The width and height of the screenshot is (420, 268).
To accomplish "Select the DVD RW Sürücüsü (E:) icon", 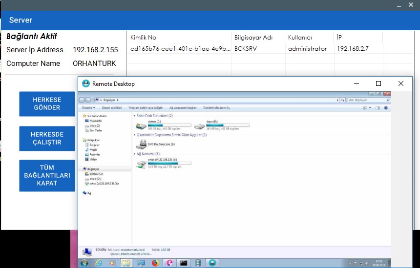I will tap(142, 144).
